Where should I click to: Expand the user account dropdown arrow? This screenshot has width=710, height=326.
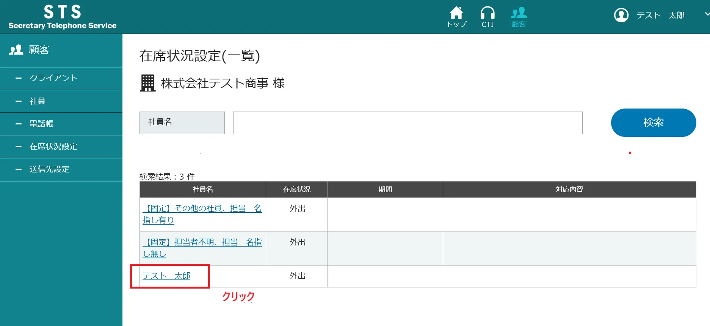click(707, 14)
